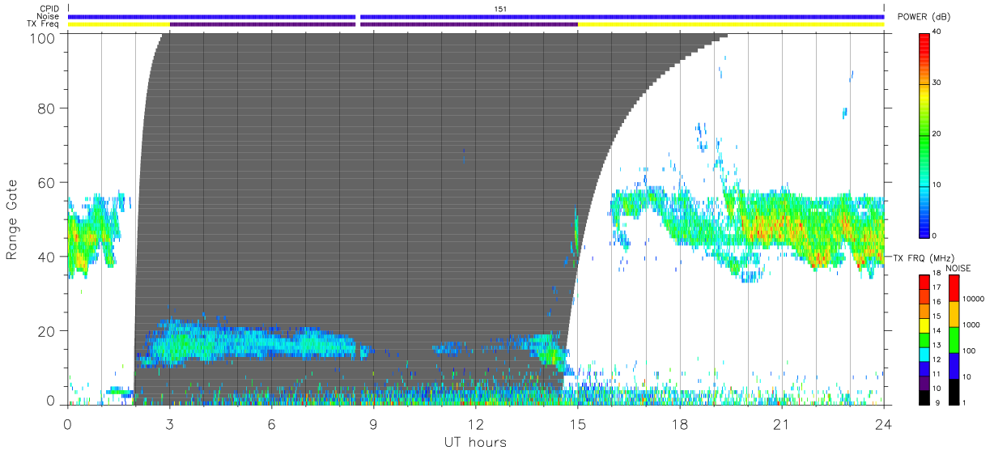This screenshot has width=994, height=459.
Task: Click the Noise row label above the plot
Action: (x=48, y=16)
